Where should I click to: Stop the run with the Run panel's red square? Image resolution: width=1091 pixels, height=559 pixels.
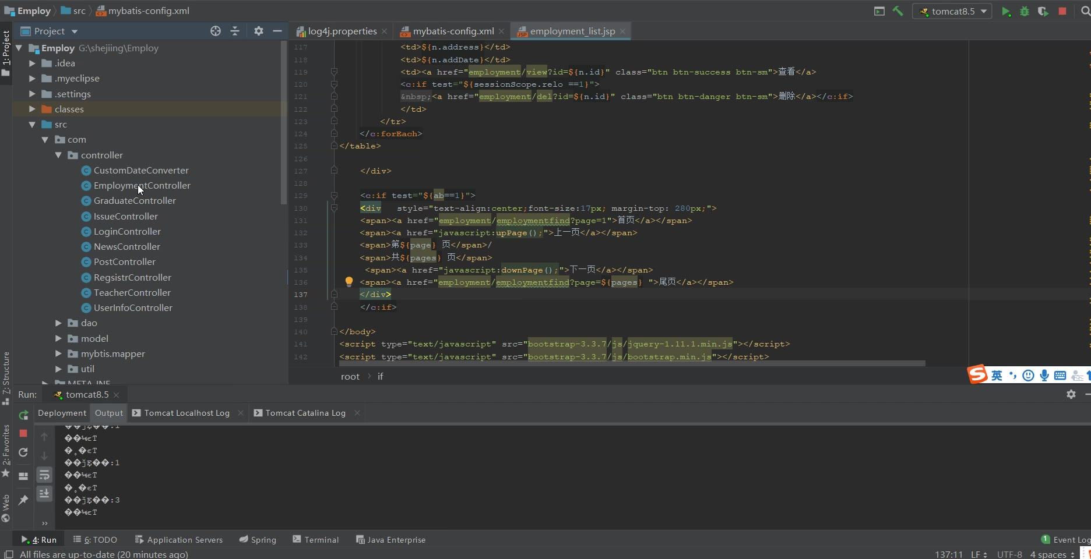pyautogui.click(x=23, y=433)
